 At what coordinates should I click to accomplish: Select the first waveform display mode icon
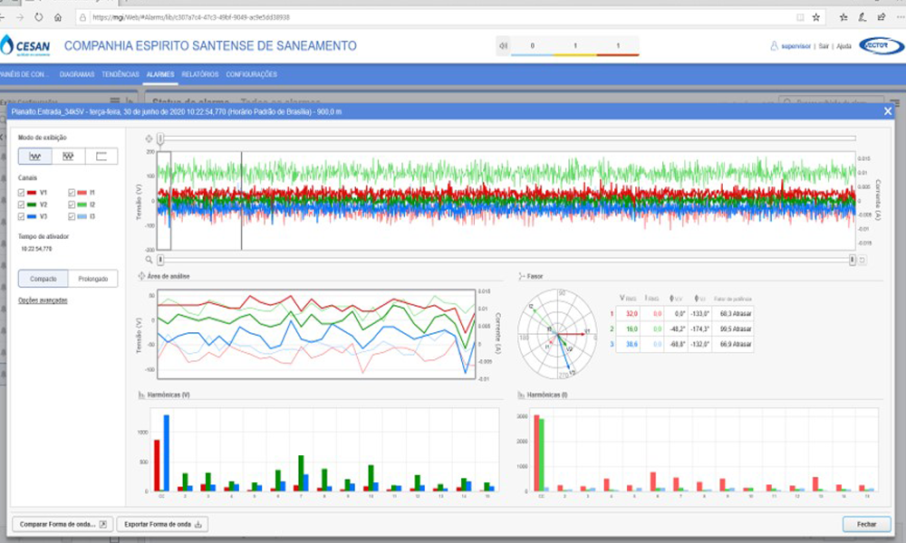(34, 157)
